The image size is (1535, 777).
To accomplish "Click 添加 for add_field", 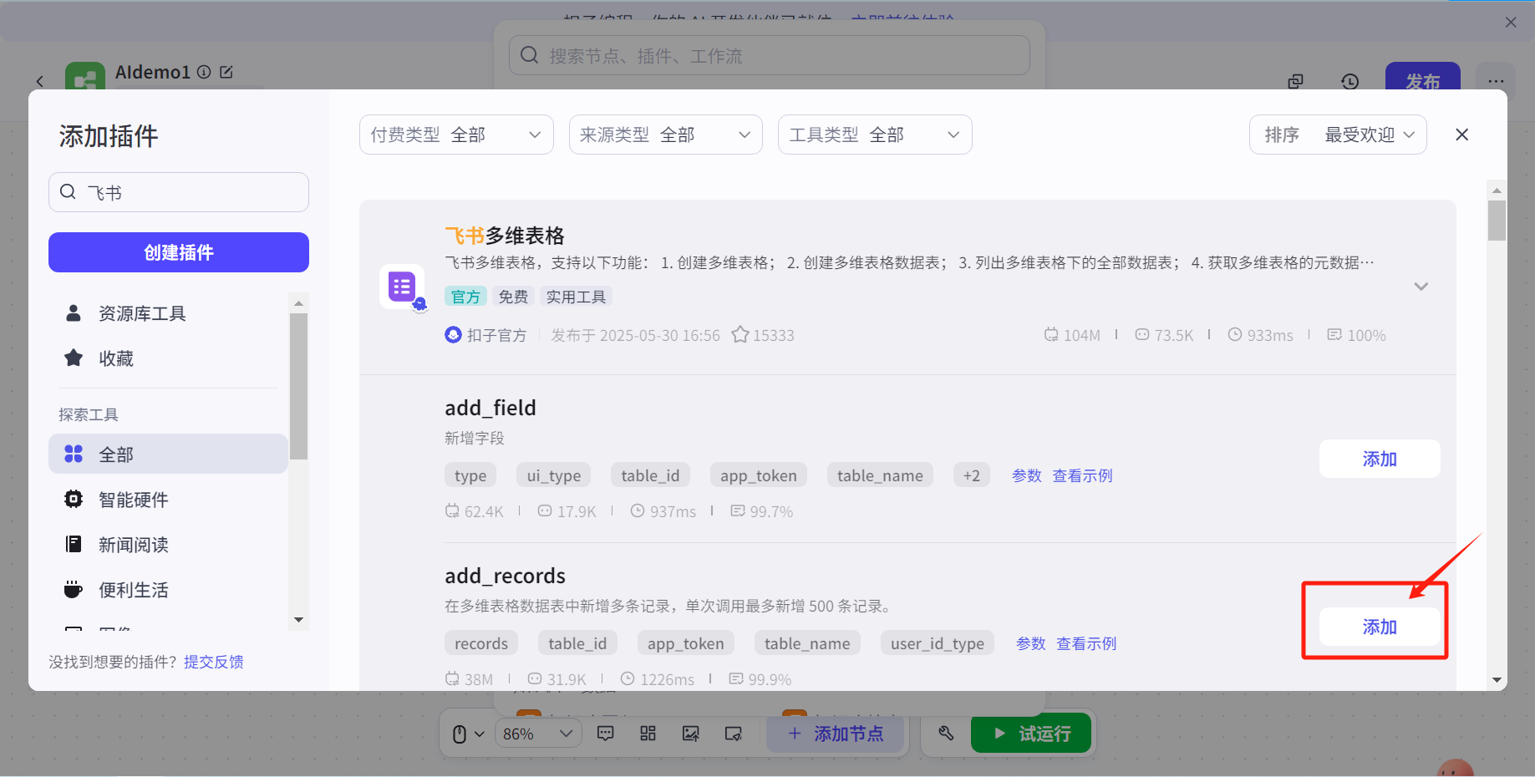I will [x=1380, y=459].
